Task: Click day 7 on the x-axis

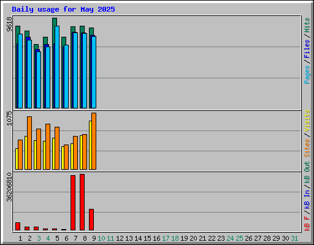Action: [75, 238]
